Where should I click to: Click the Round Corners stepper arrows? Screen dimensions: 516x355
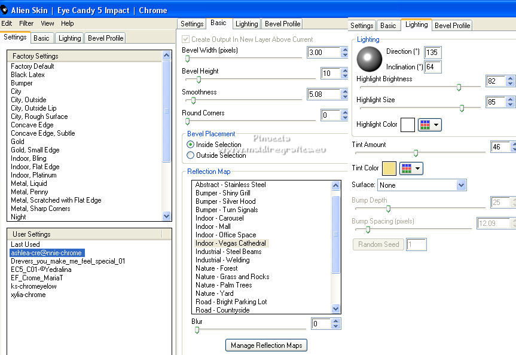coord(344,115)
